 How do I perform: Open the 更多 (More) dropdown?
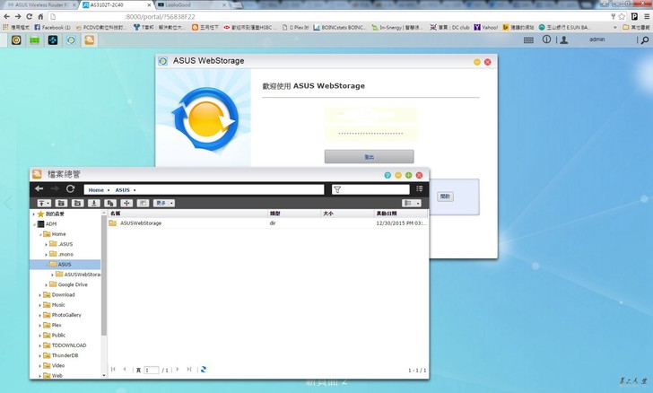coord(164,203)
